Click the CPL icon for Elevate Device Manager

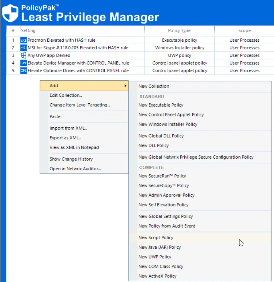(x=23, y=63)
